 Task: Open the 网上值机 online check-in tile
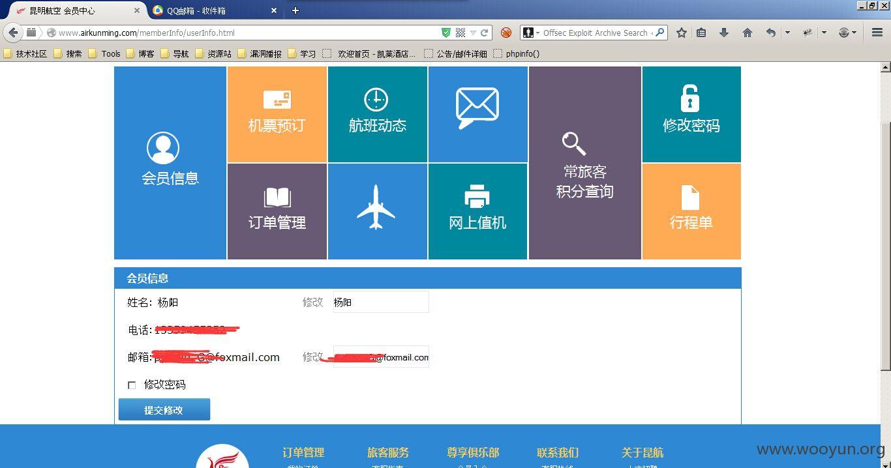[477, 211]
